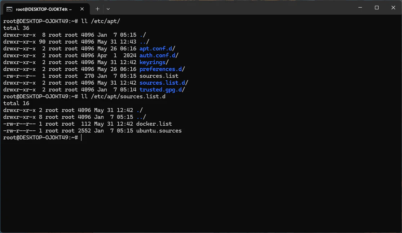402x233 pixels.
Task: Open a new terminal tab
Action: click(97, 9)
